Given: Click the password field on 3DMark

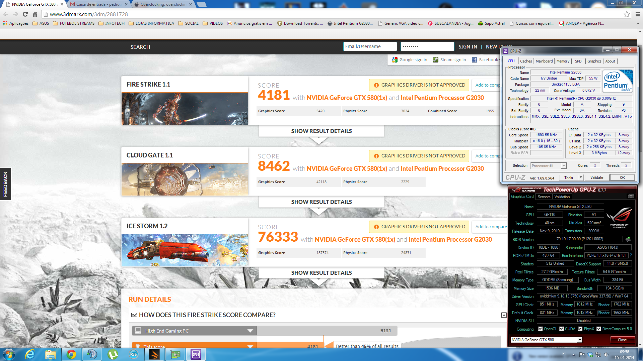Looking at the screenshot, I should tap(427, 46).
